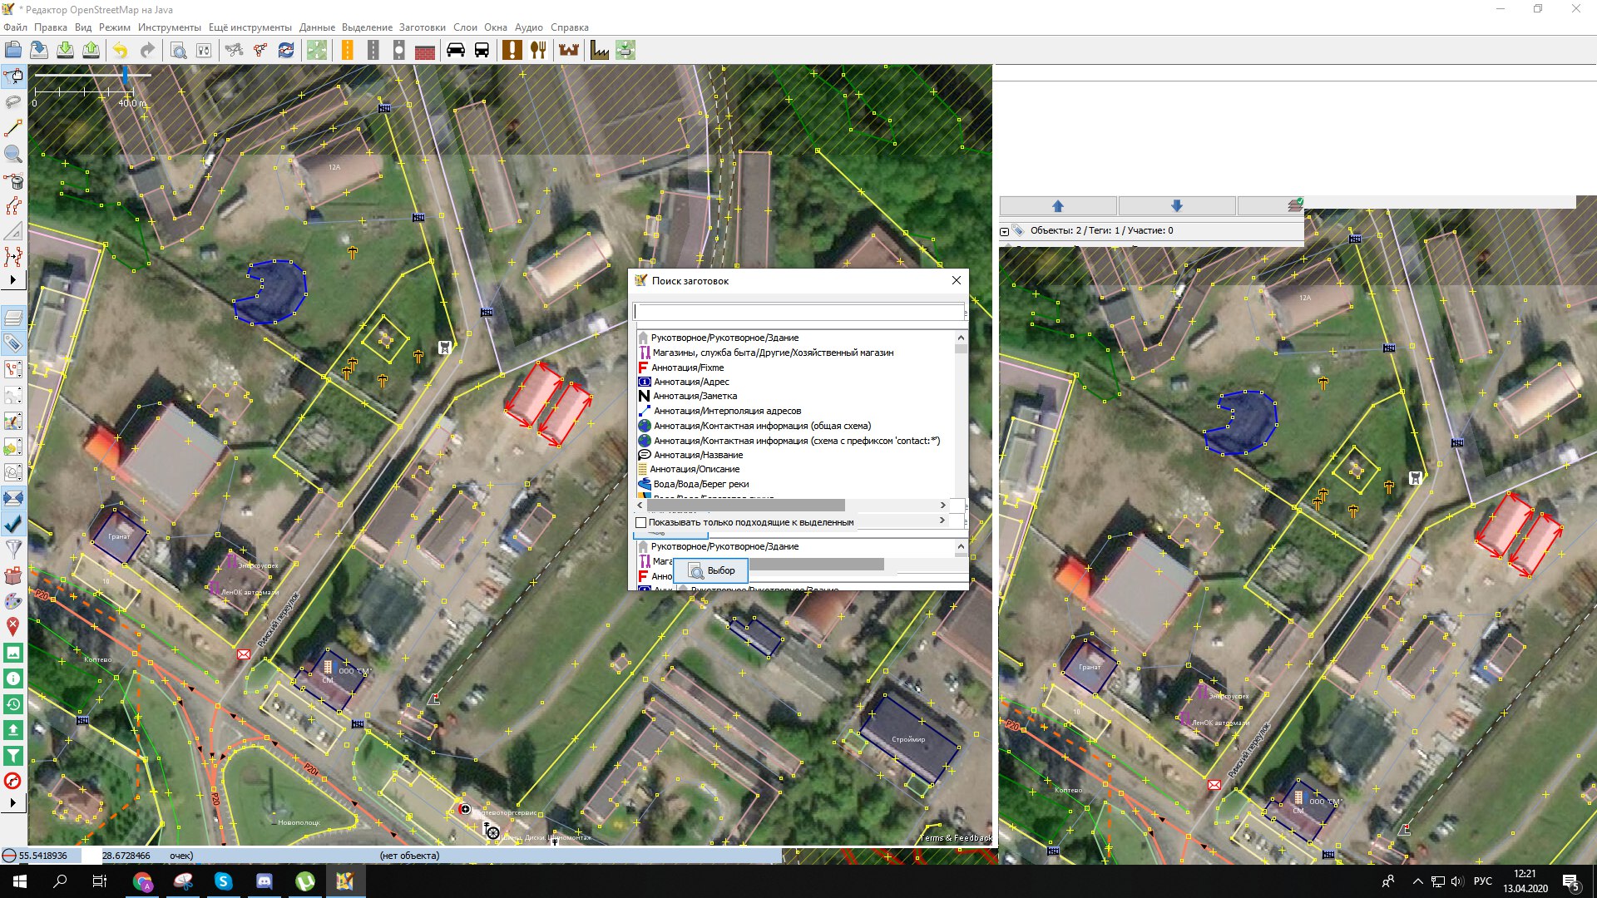Image resolution: width=1597 pixels, height=898 pixels.
Task: Select the Draw nodes line tool
Action: click(13, 129)
